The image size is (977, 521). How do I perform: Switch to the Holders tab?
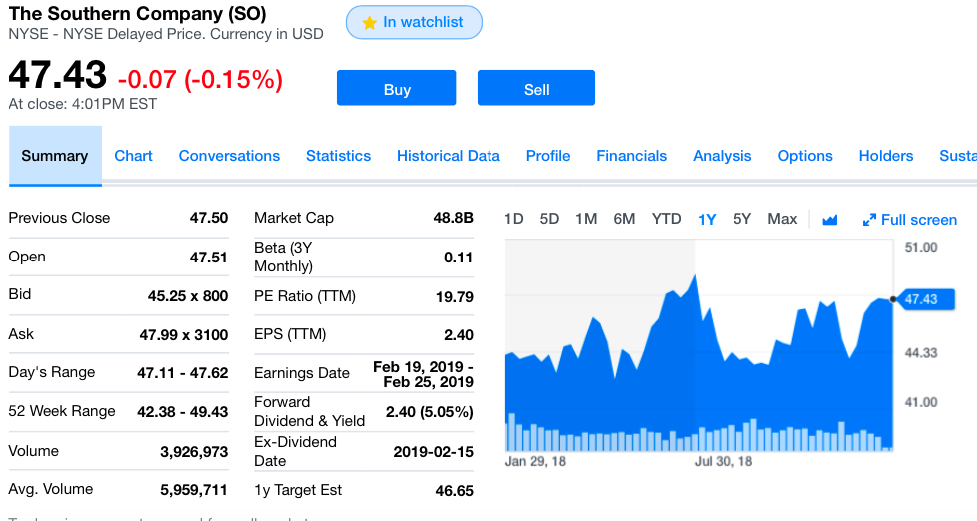point(886,156)
